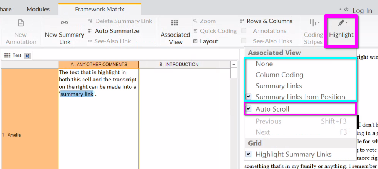This screenshot has height=169, width=378.
Task: Expand the Highlight dropdown
Action: [341, 24]
